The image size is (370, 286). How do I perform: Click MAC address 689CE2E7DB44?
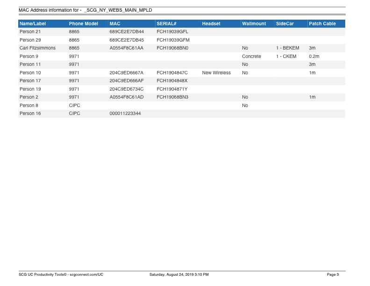click(x=127, y=32)
